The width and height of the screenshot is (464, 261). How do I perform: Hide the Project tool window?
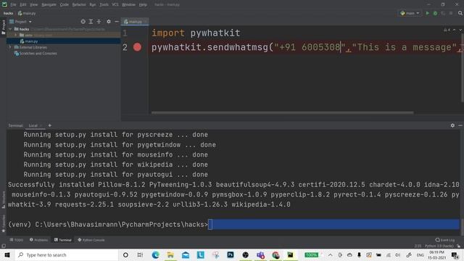pos(117,22)
